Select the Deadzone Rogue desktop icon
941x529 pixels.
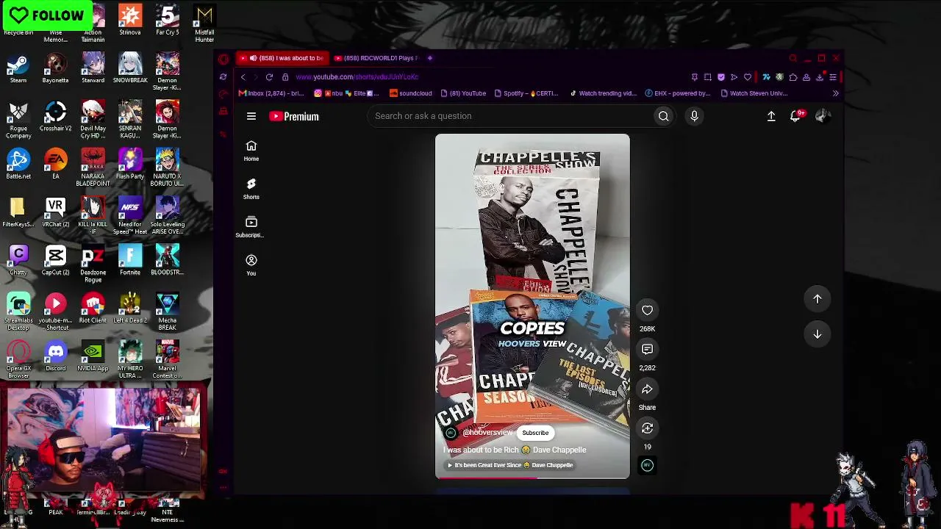[x=93, y=264]
